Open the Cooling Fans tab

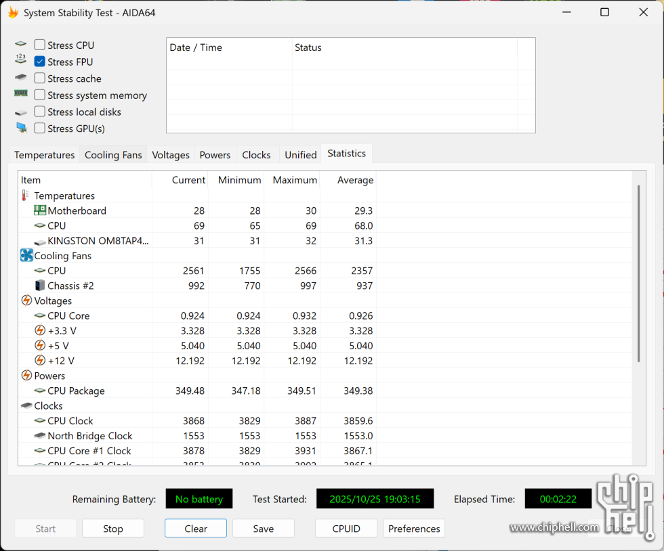pos(113,155)
